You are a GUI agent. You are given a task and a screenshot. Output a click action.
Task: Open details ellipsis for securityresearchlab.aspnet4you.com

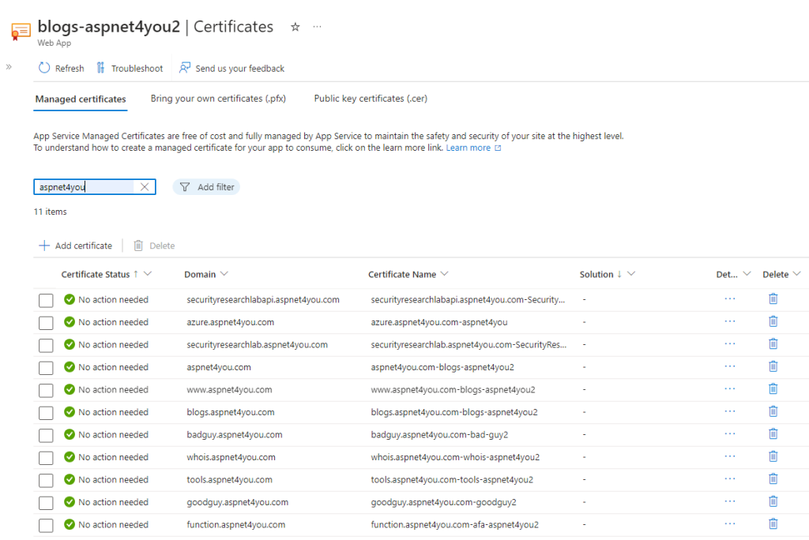(729, 343)
